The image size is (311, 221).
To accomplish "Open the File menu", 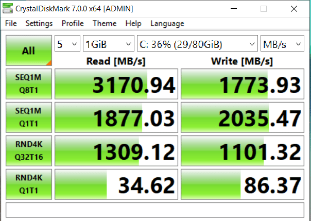I will point(11,23).
